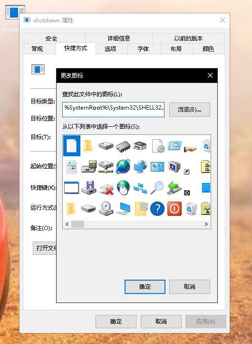Select the purple floppy disk drive icon
The height and width of the screenshot is (344, 252).
88,188
